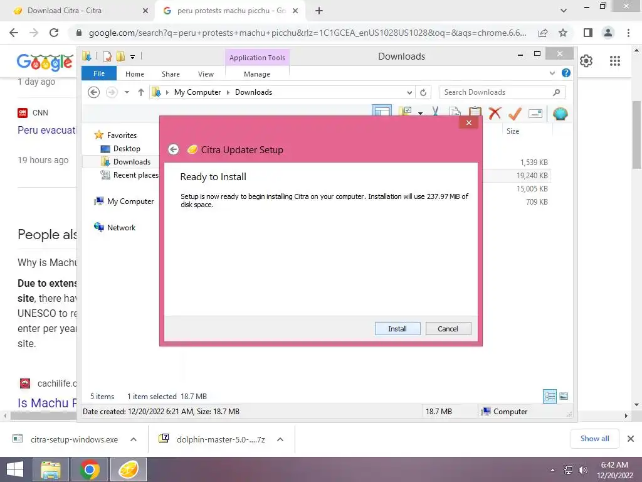Click the shell globe toolbar icon
The height and width of the screenshot is (482, 642).
pyautogui.click(x=560, y=114)
